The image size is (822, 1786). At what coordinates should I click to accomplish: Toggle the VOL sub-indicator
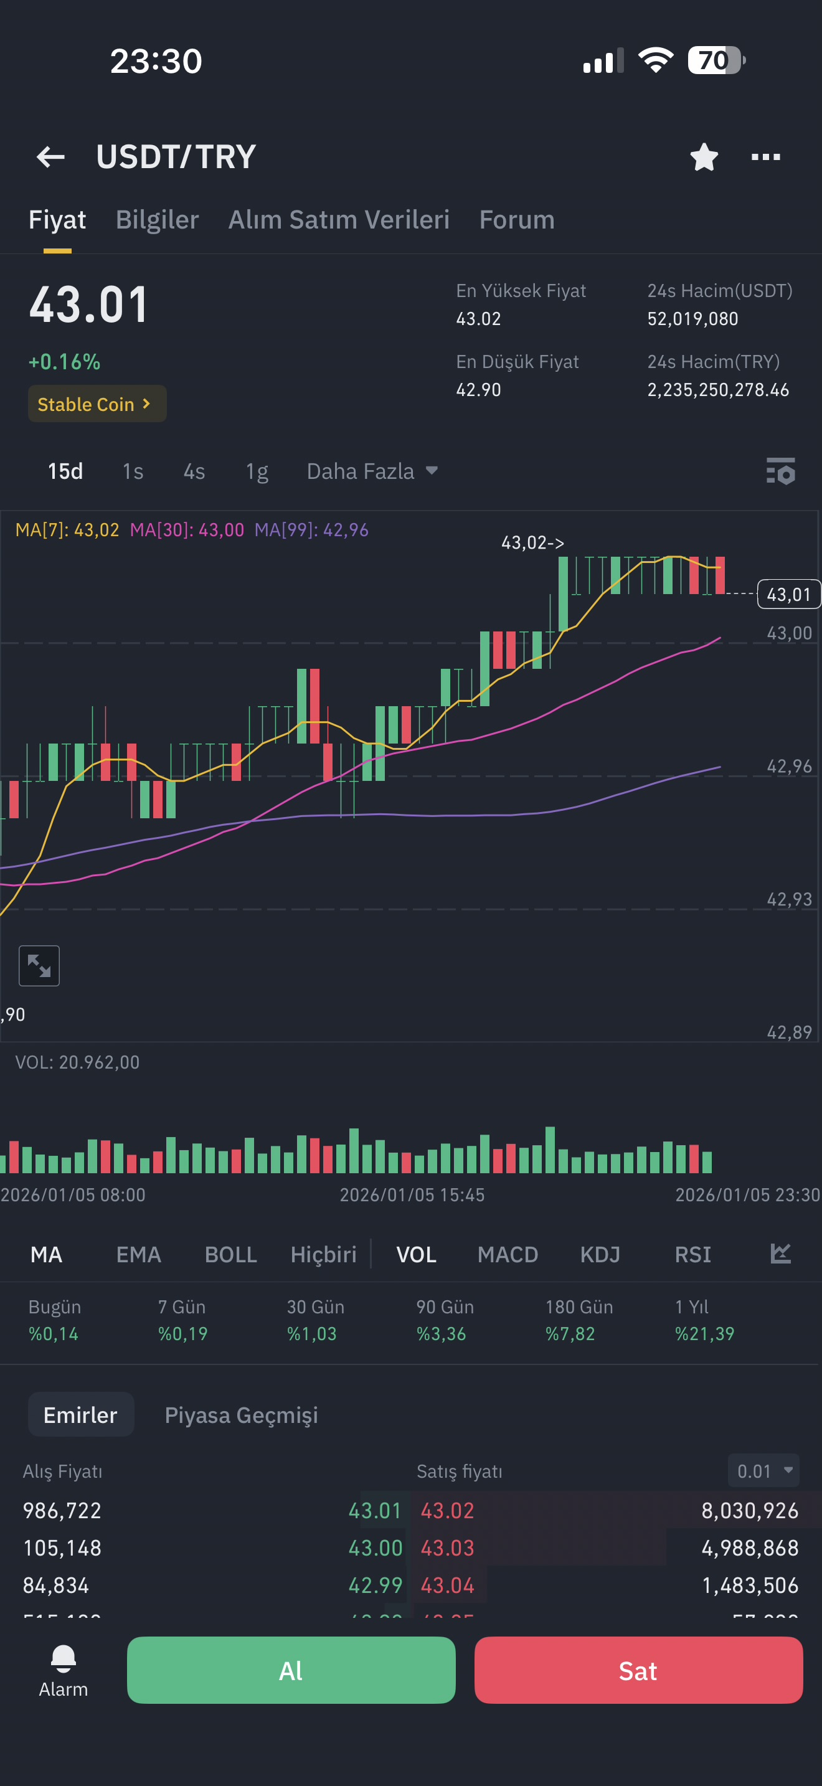coord(416,1254)
